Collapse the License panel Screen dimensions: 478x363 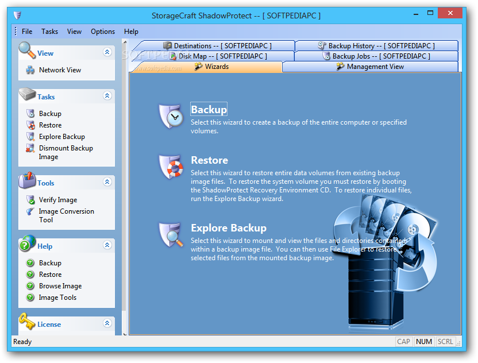107,323
